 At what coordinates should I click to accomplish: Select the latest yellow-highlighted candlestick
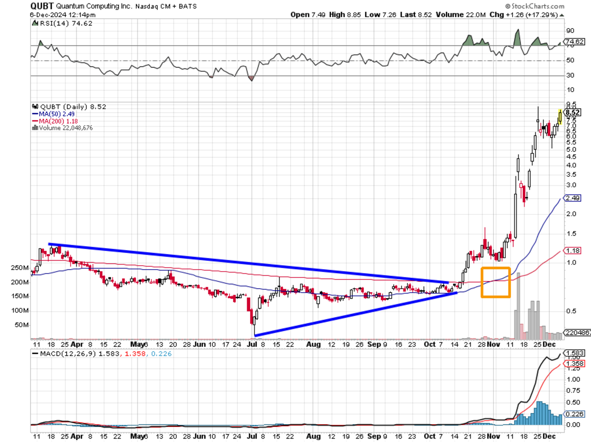point(560,117)
